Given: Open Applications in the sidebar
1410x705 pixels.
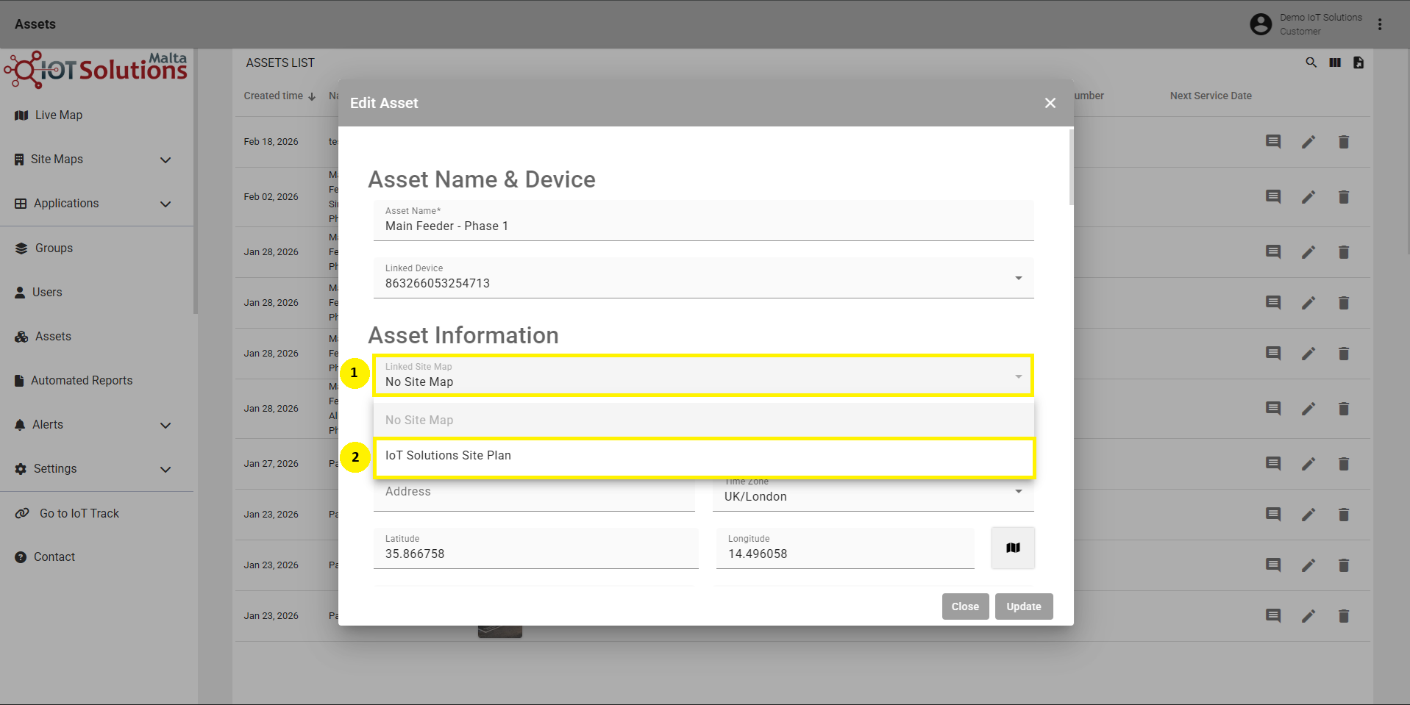Looking at the screenshot, I should click(x=66, y=204).
